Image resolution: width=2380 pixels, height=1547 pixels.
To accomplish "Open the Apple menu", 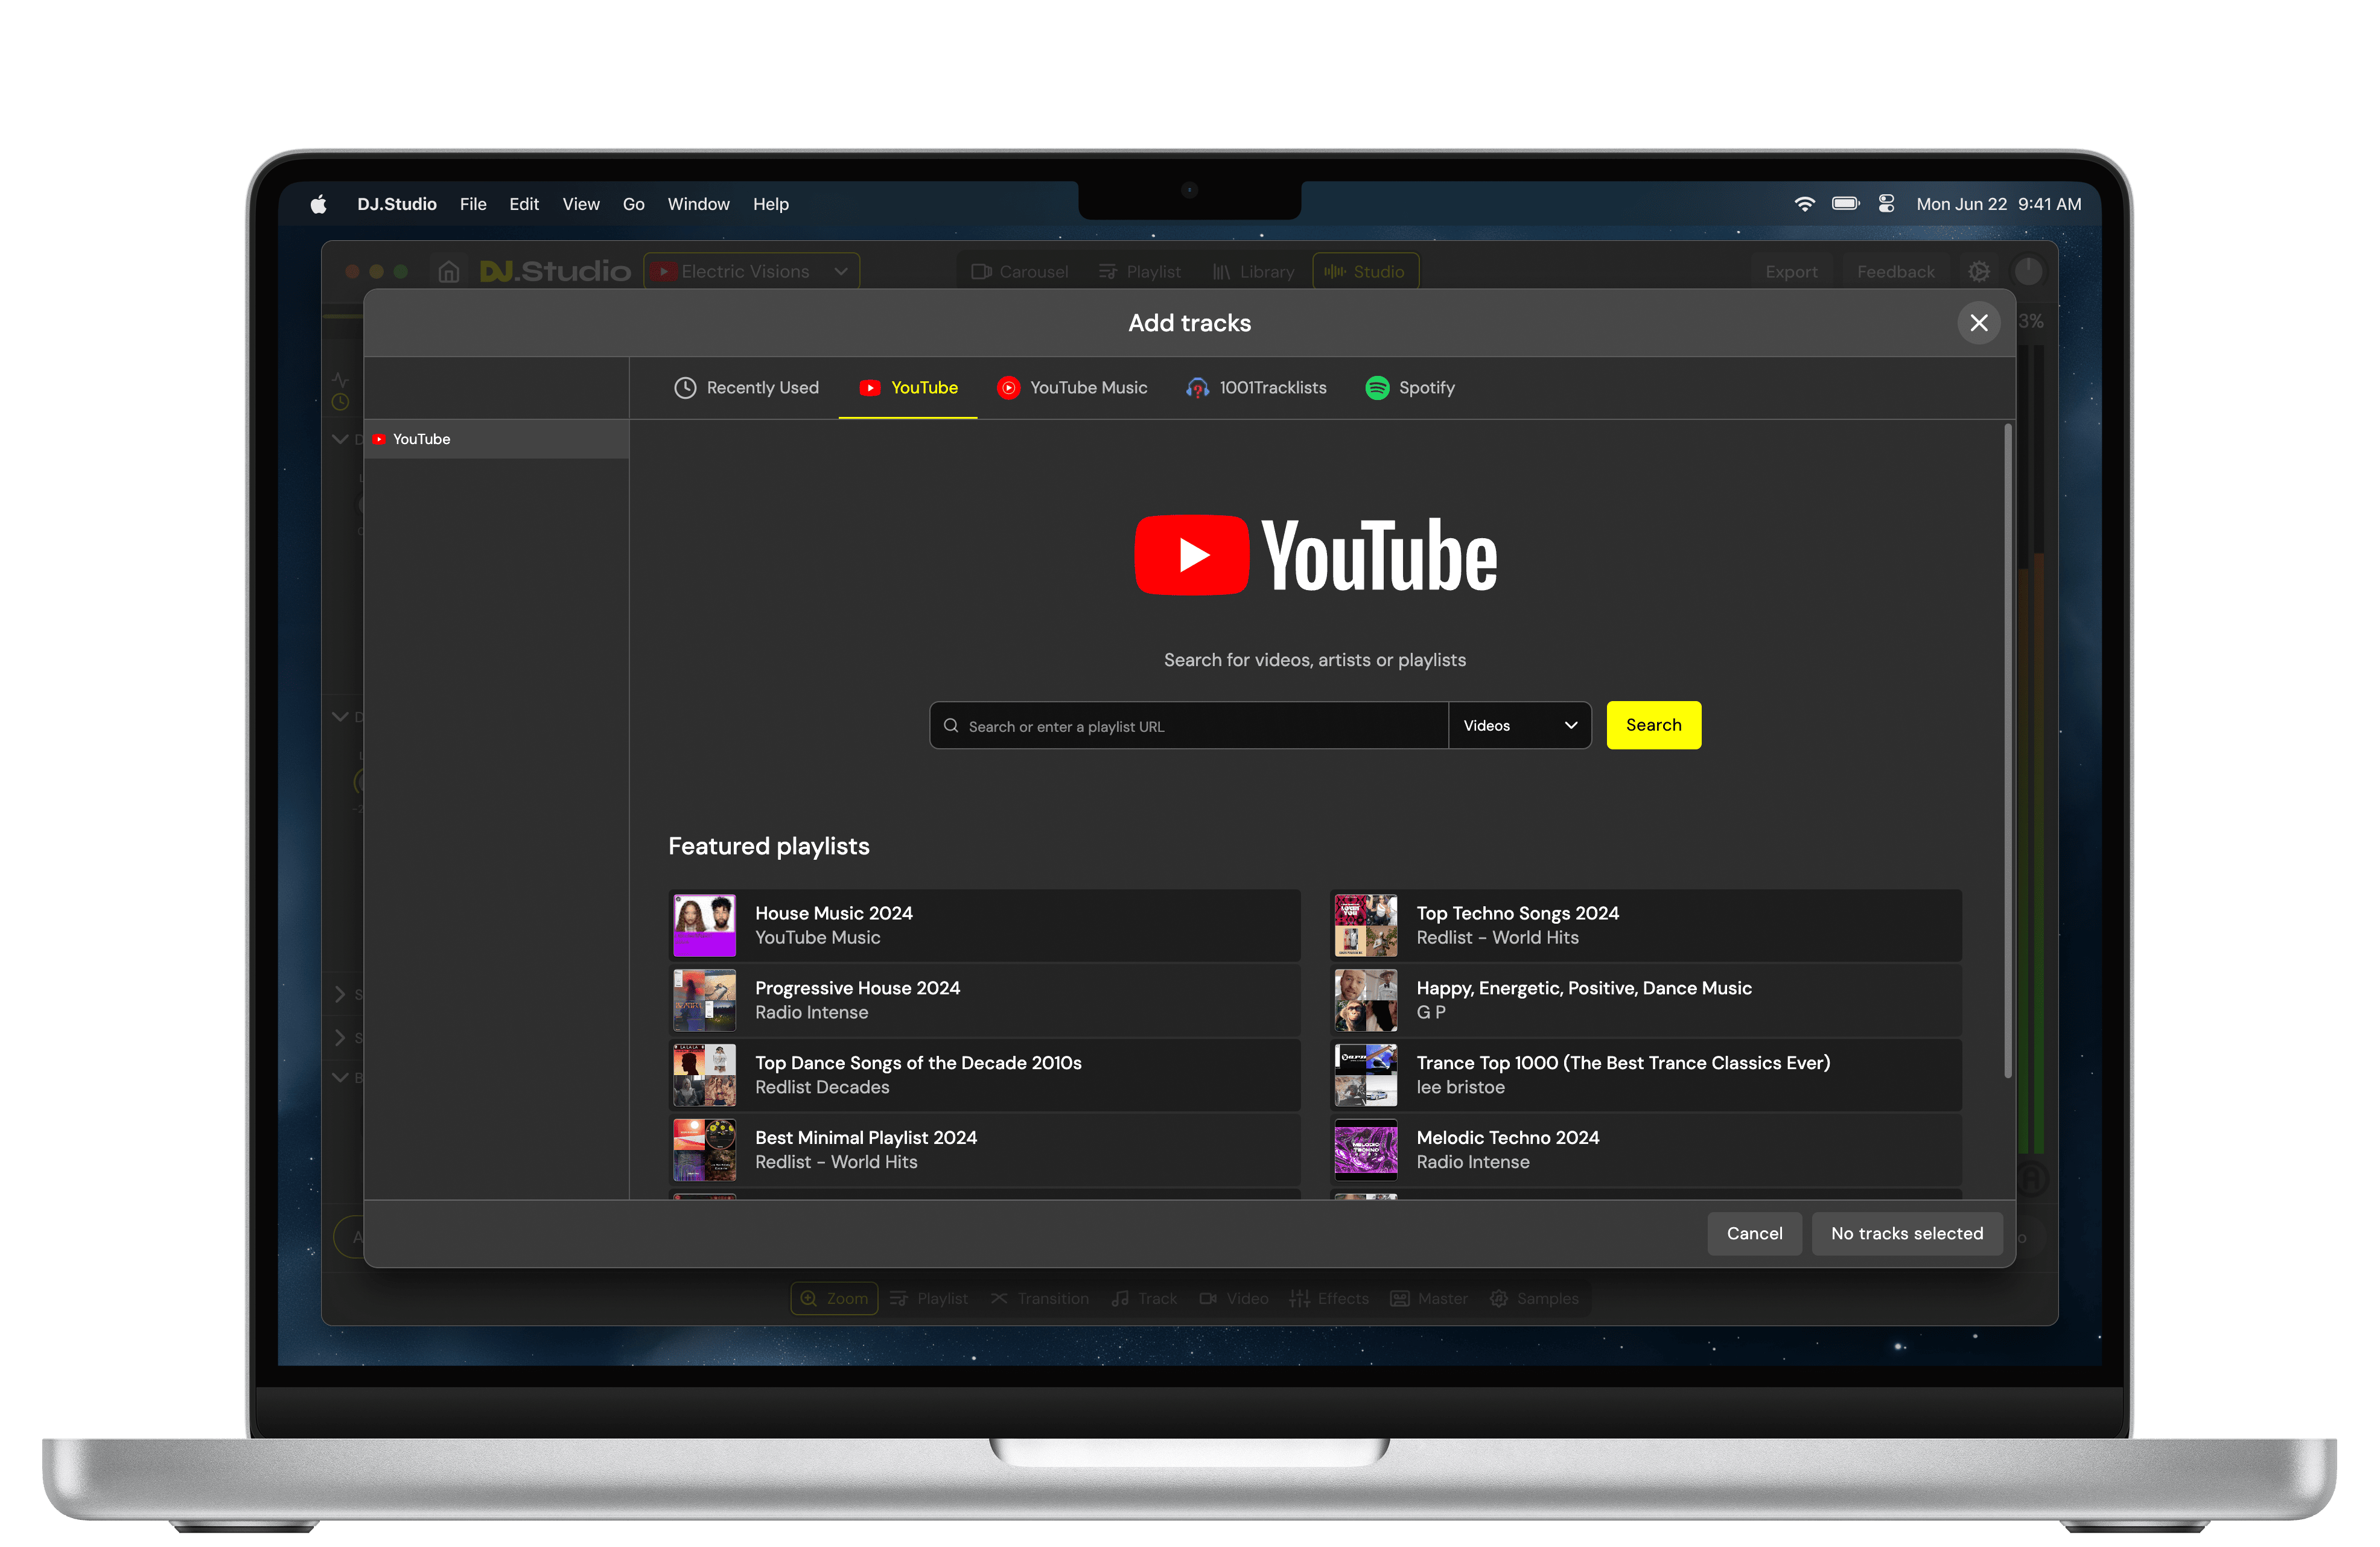I will tap(318, 204).
